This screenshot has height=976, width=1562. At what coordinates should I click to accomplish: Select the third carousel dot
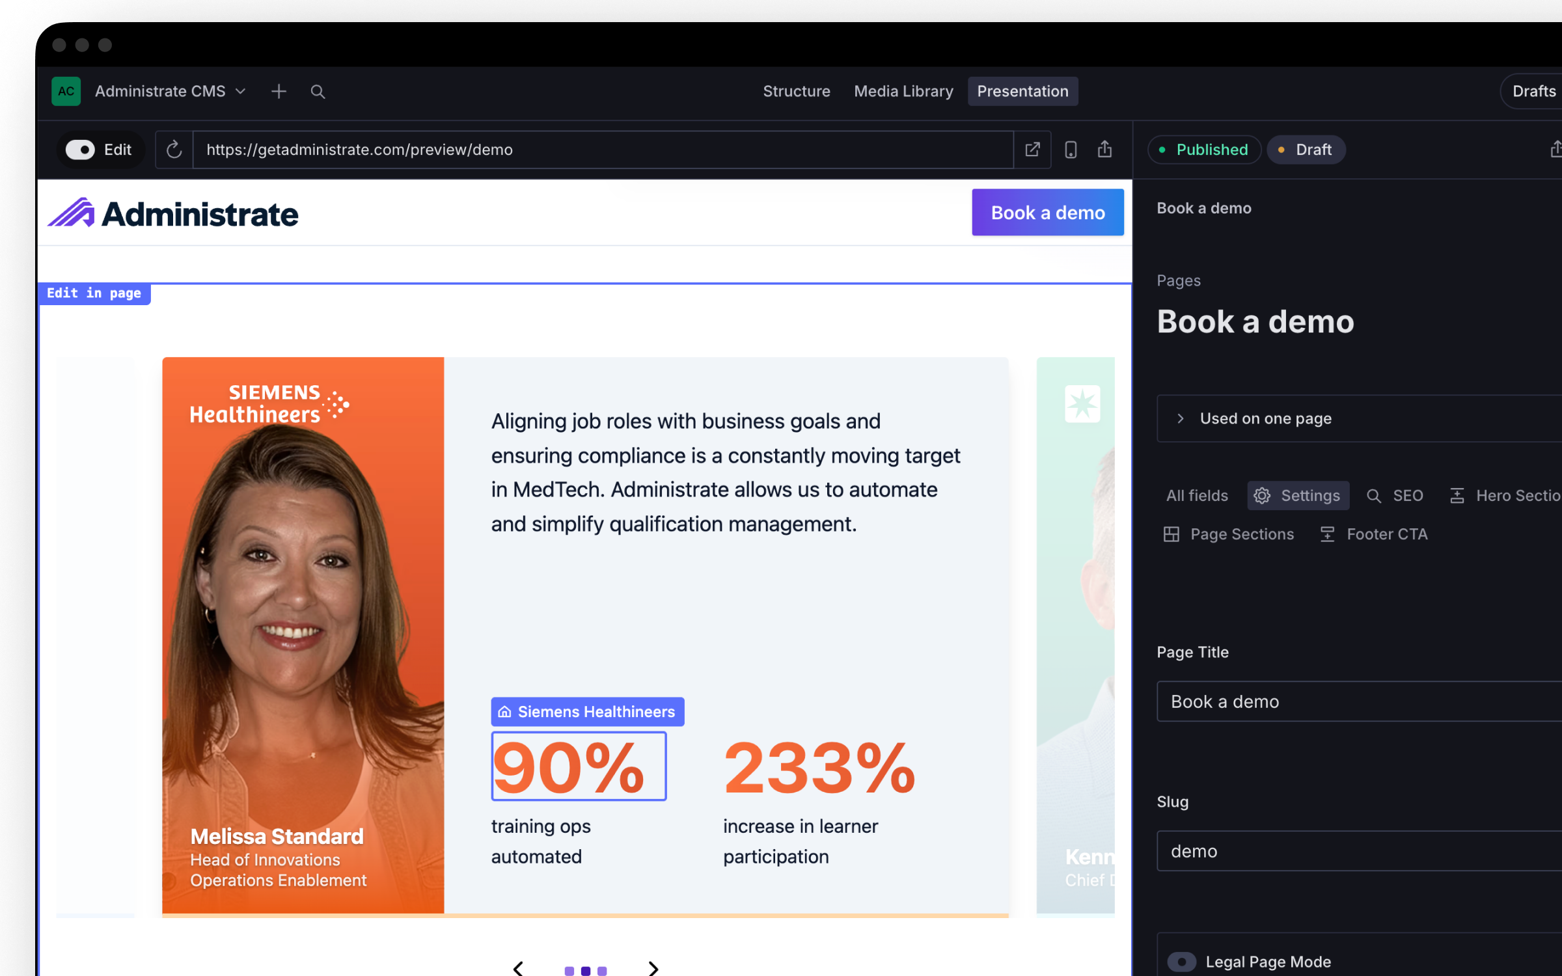pyautogui.click(x=602, y=971)
